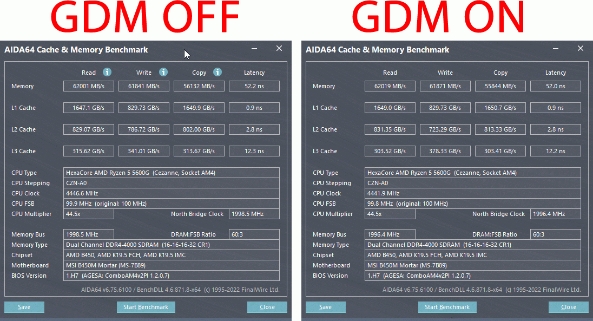Select L2 Cache Write value 786.72 GB/s
The image size is (593, 321).
[x=144, y=129]
